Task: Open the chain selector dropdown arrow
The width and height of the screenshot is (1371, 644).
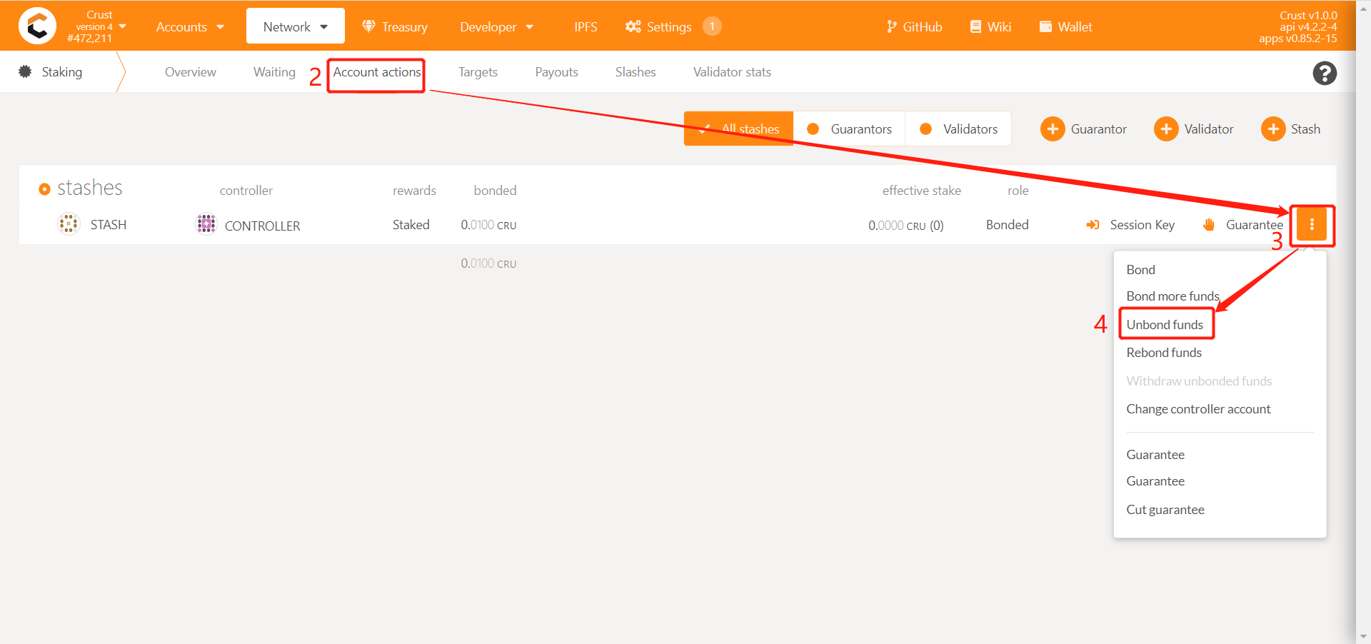Action: [123, 26]
